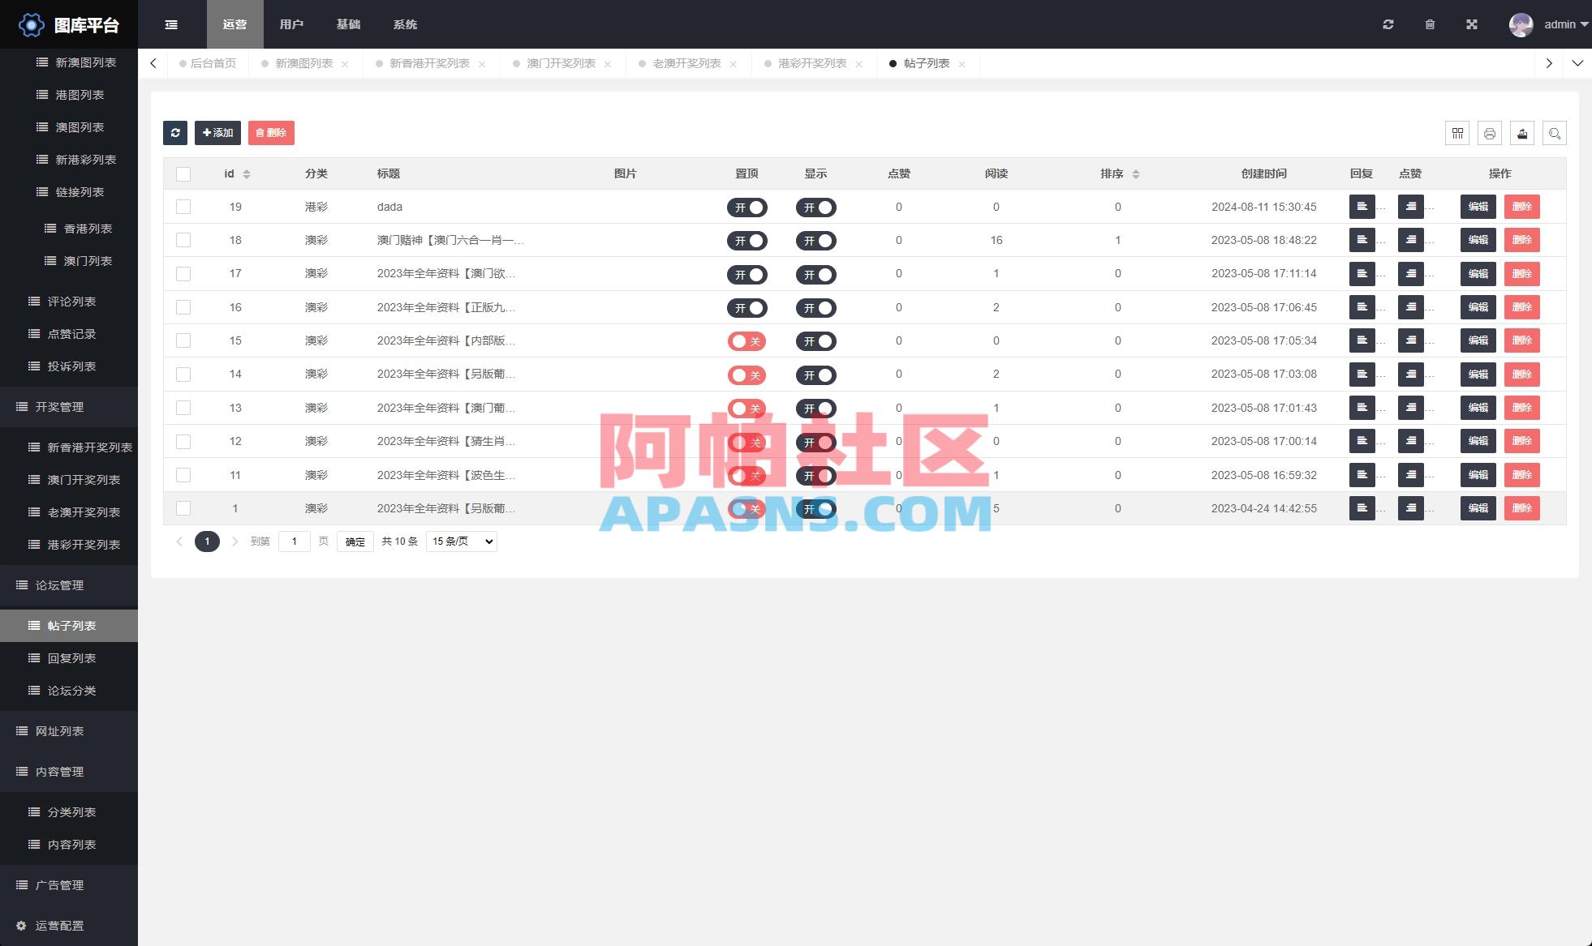Turn off 显示 switch for post dada
The width and height of the screenshot is (1592, 946).
coord(816,208)
